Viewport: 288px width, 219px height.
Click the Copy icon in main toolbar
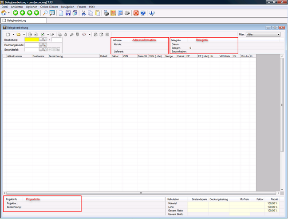click(x=91, y=13)
